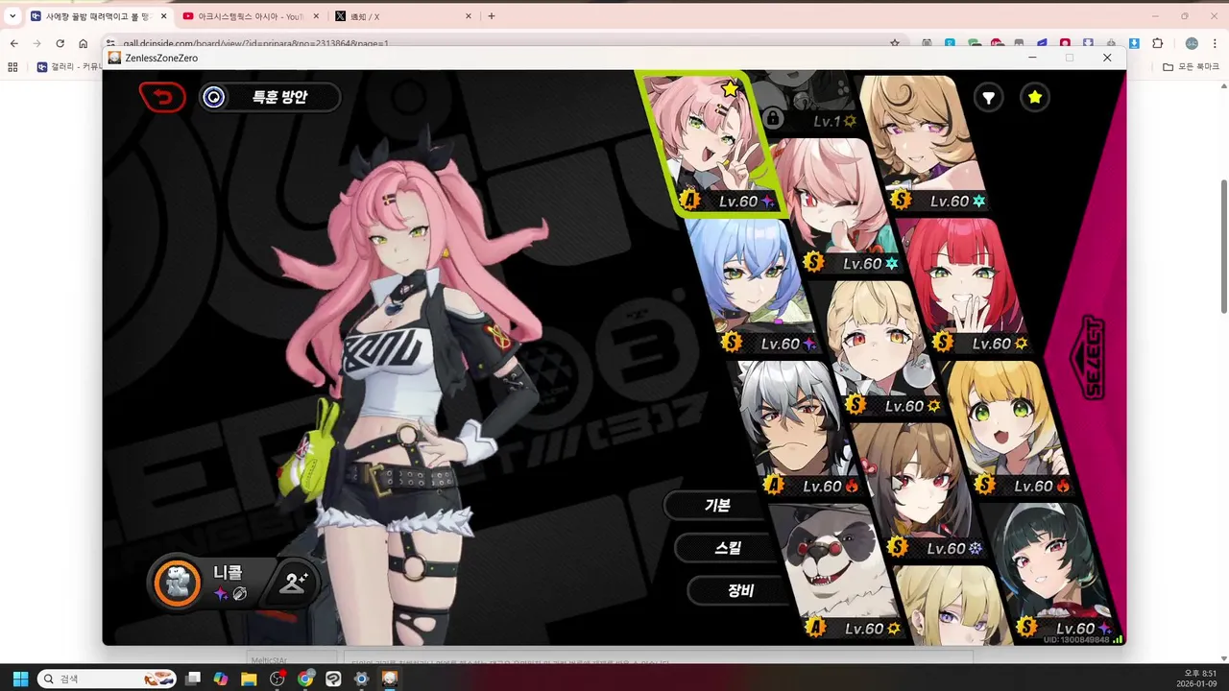Viewport: 1229px width, 691px height.
Task: Open the Chrome extensions puzzle icon
Action: [1157, 43]
